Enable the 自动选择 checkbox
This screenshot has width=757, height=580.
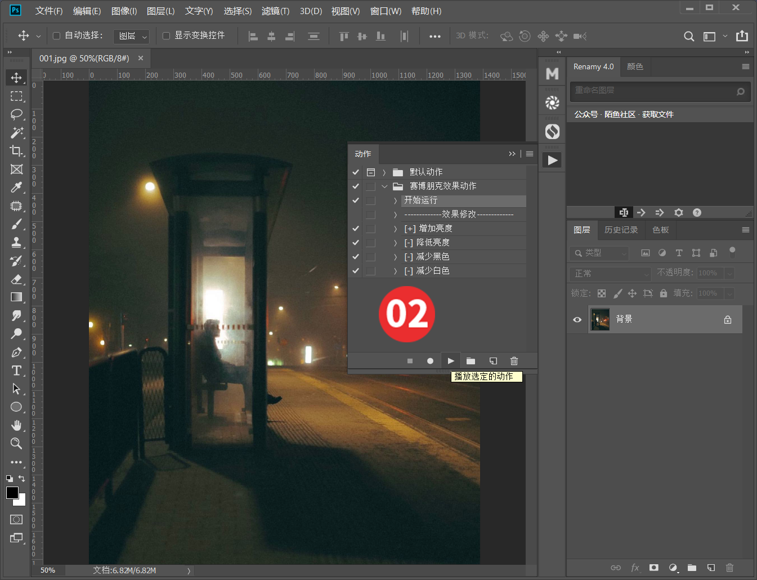[x=56, y=35]
